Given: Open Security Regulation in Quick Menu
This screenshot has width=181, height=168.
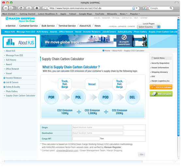Looking at the screenshot, I should [160, 63].
